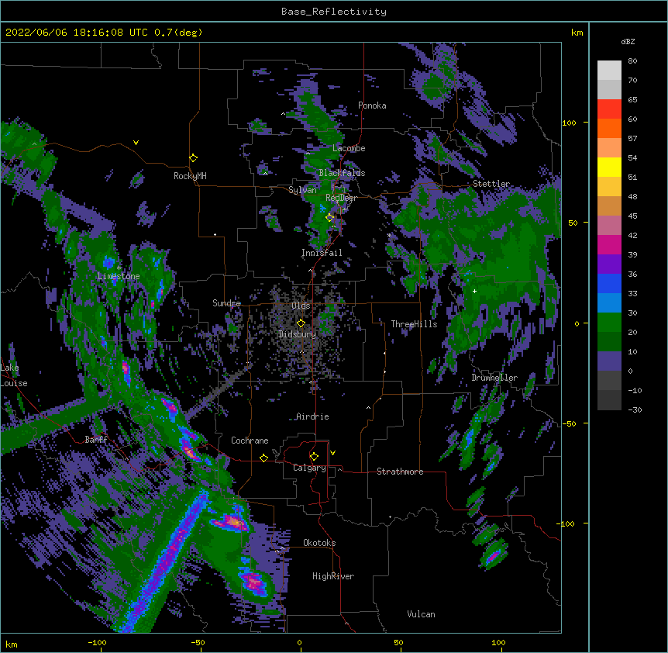Click the Calgary label
This screenshot has height=653, width=668.
[309, 468]
